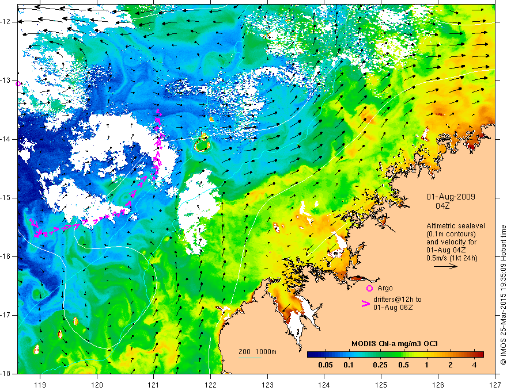
Task: Click the Argo float marker near latitude -13
Action: 18,83
